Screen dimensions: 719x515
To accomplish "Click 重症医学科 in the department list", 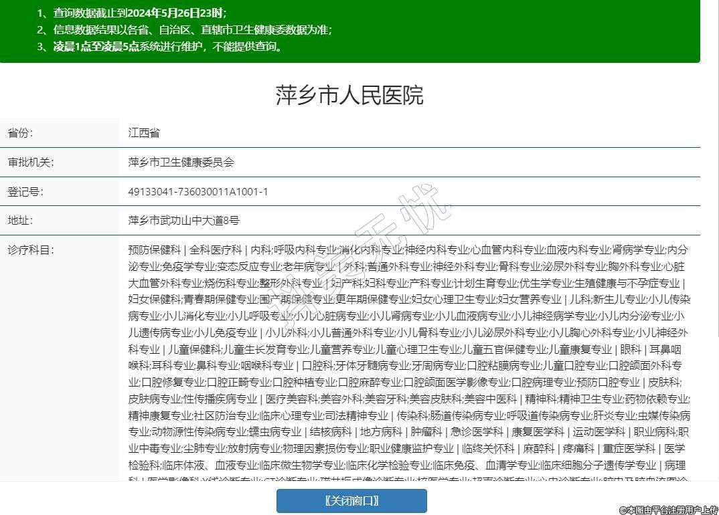I will (629, 449).
